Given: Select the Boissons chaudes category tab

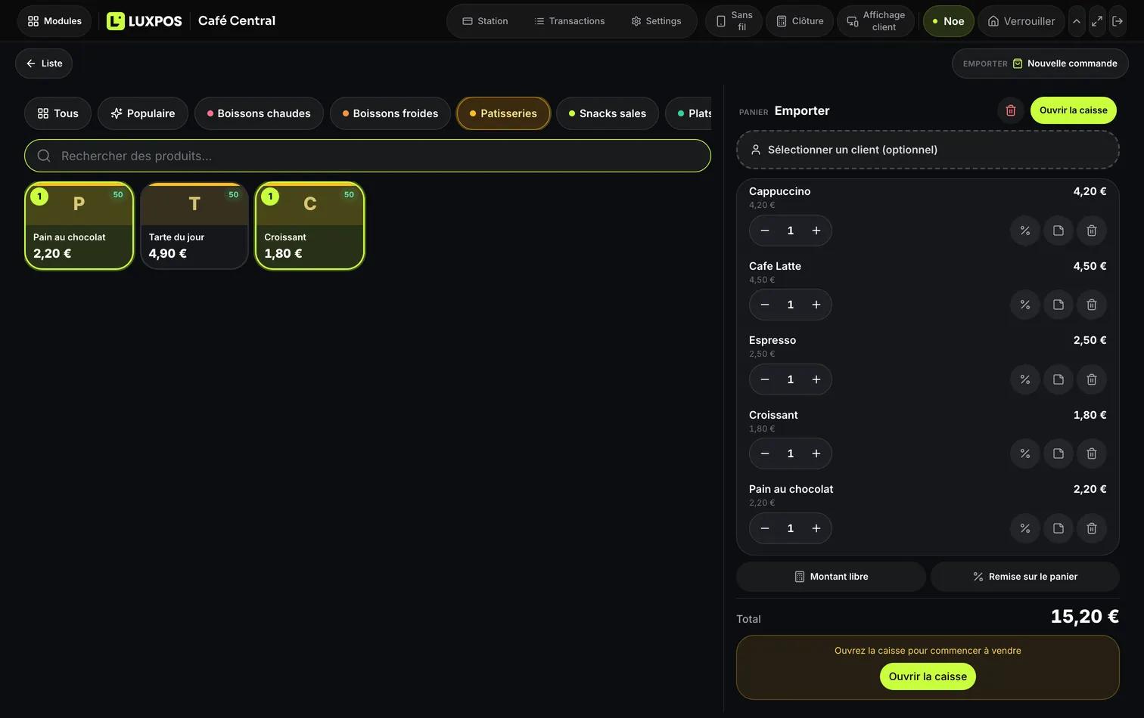Looking at the screenshot, I should coord(259,113).
